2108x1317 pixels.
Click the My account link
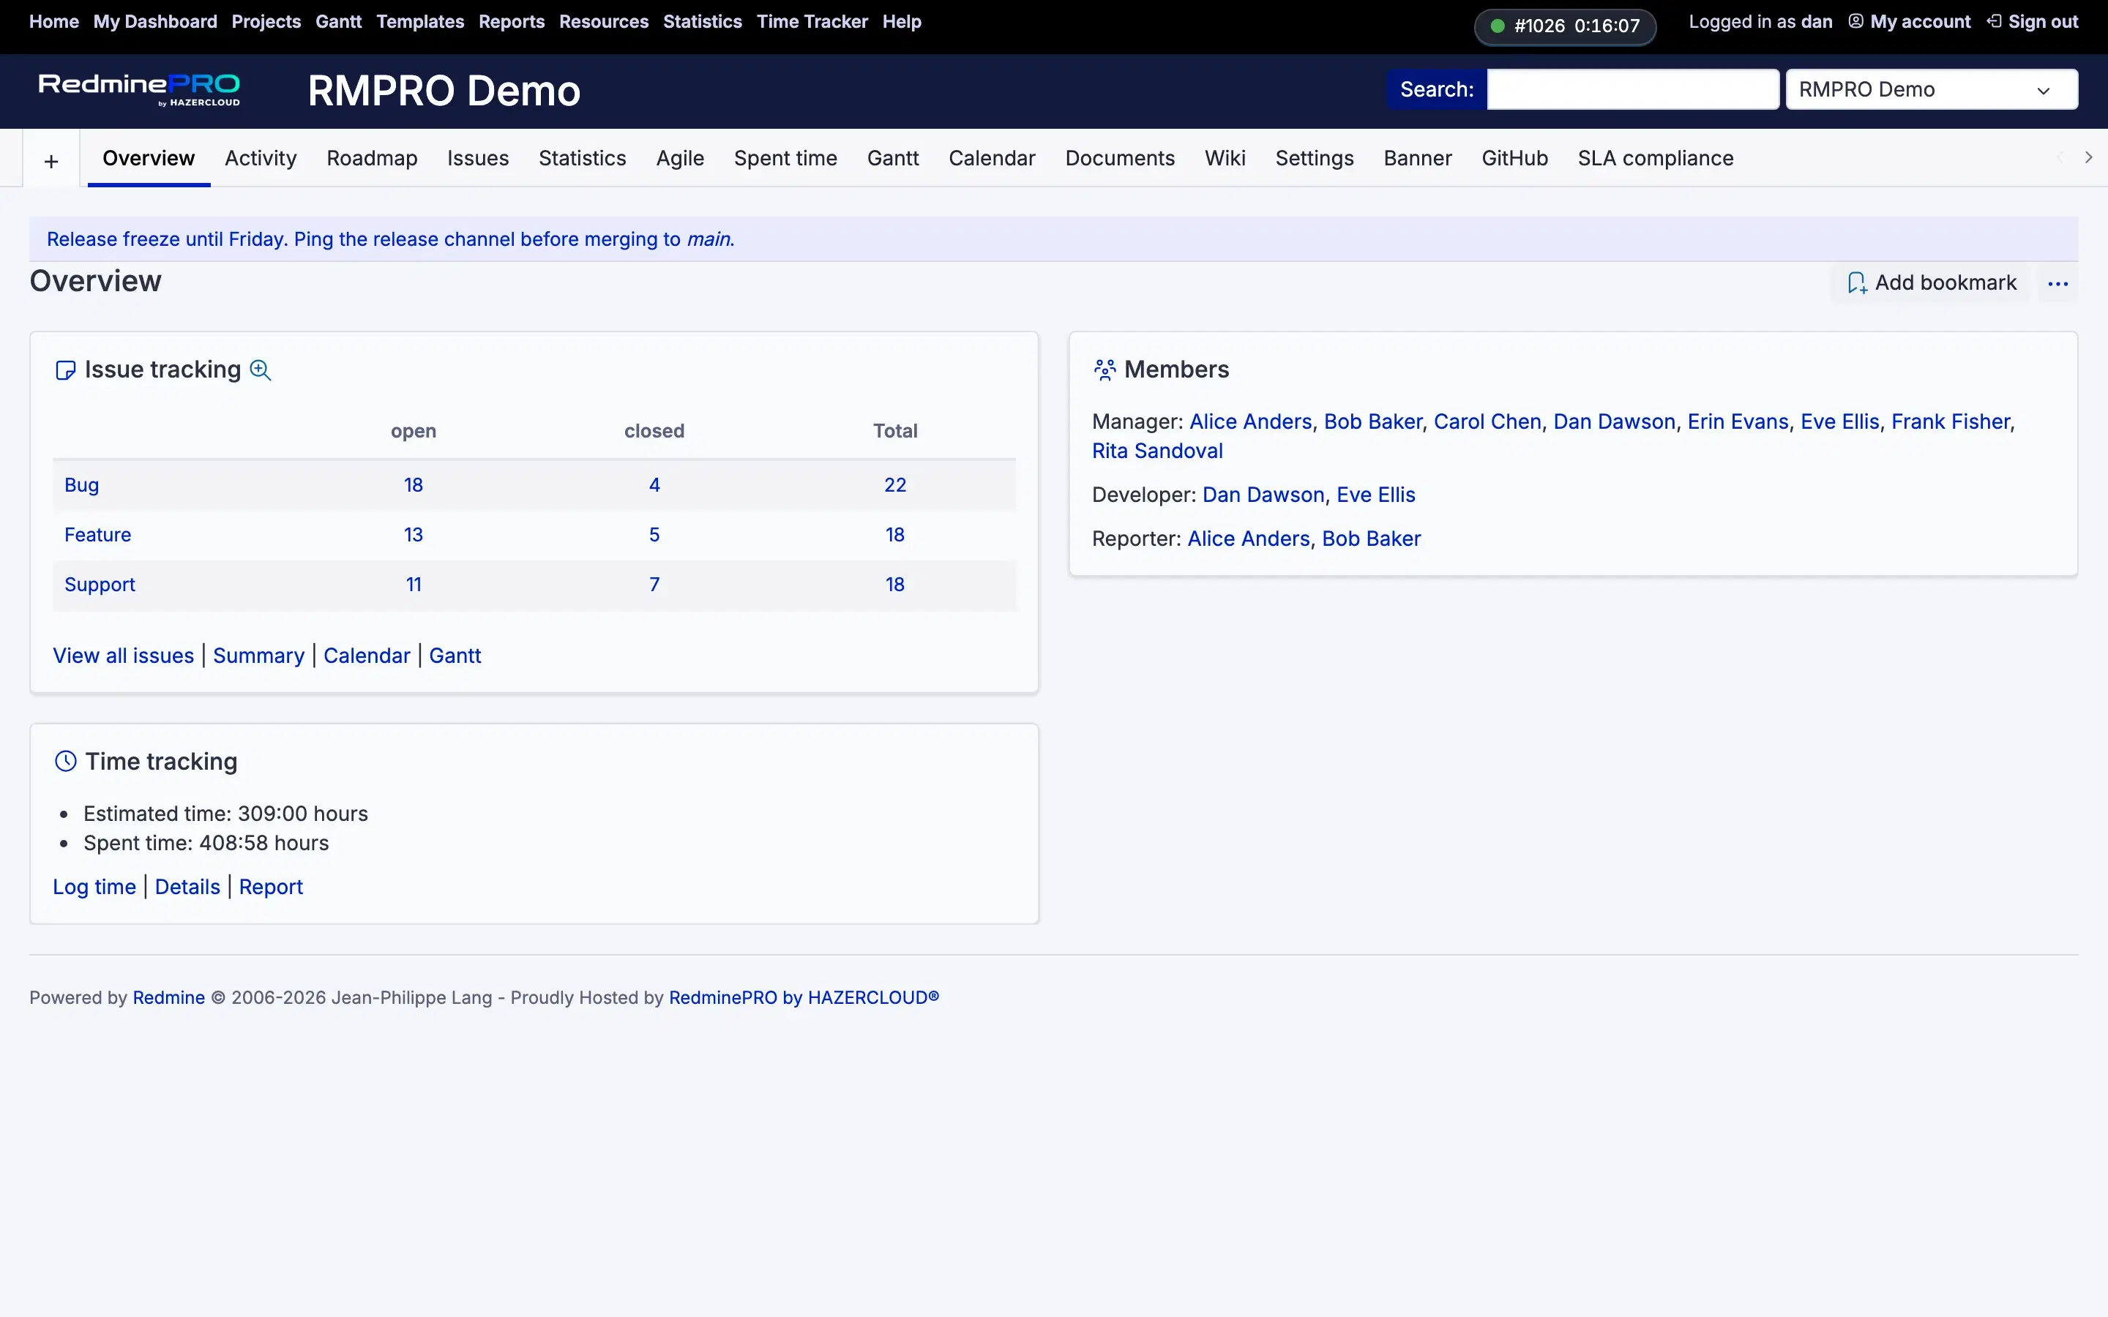1910,22
